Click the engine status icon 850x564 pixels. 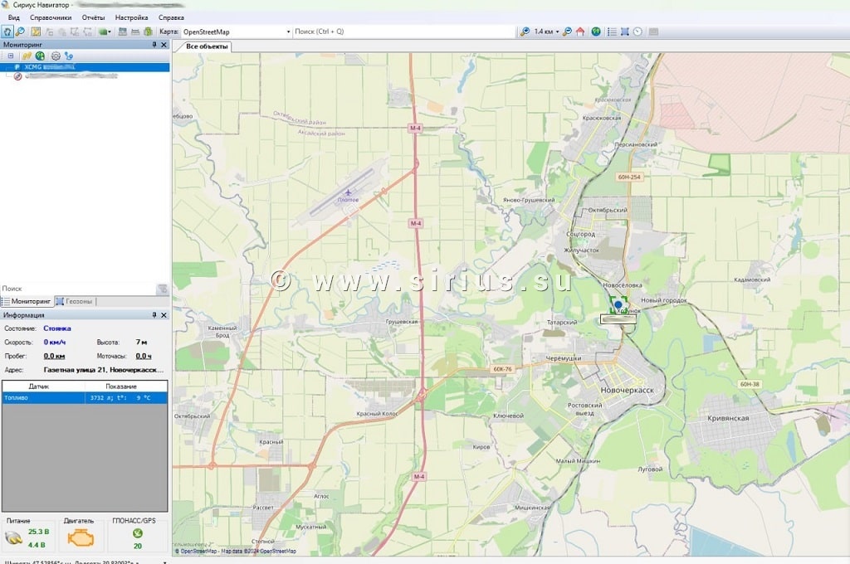[81, 538]
